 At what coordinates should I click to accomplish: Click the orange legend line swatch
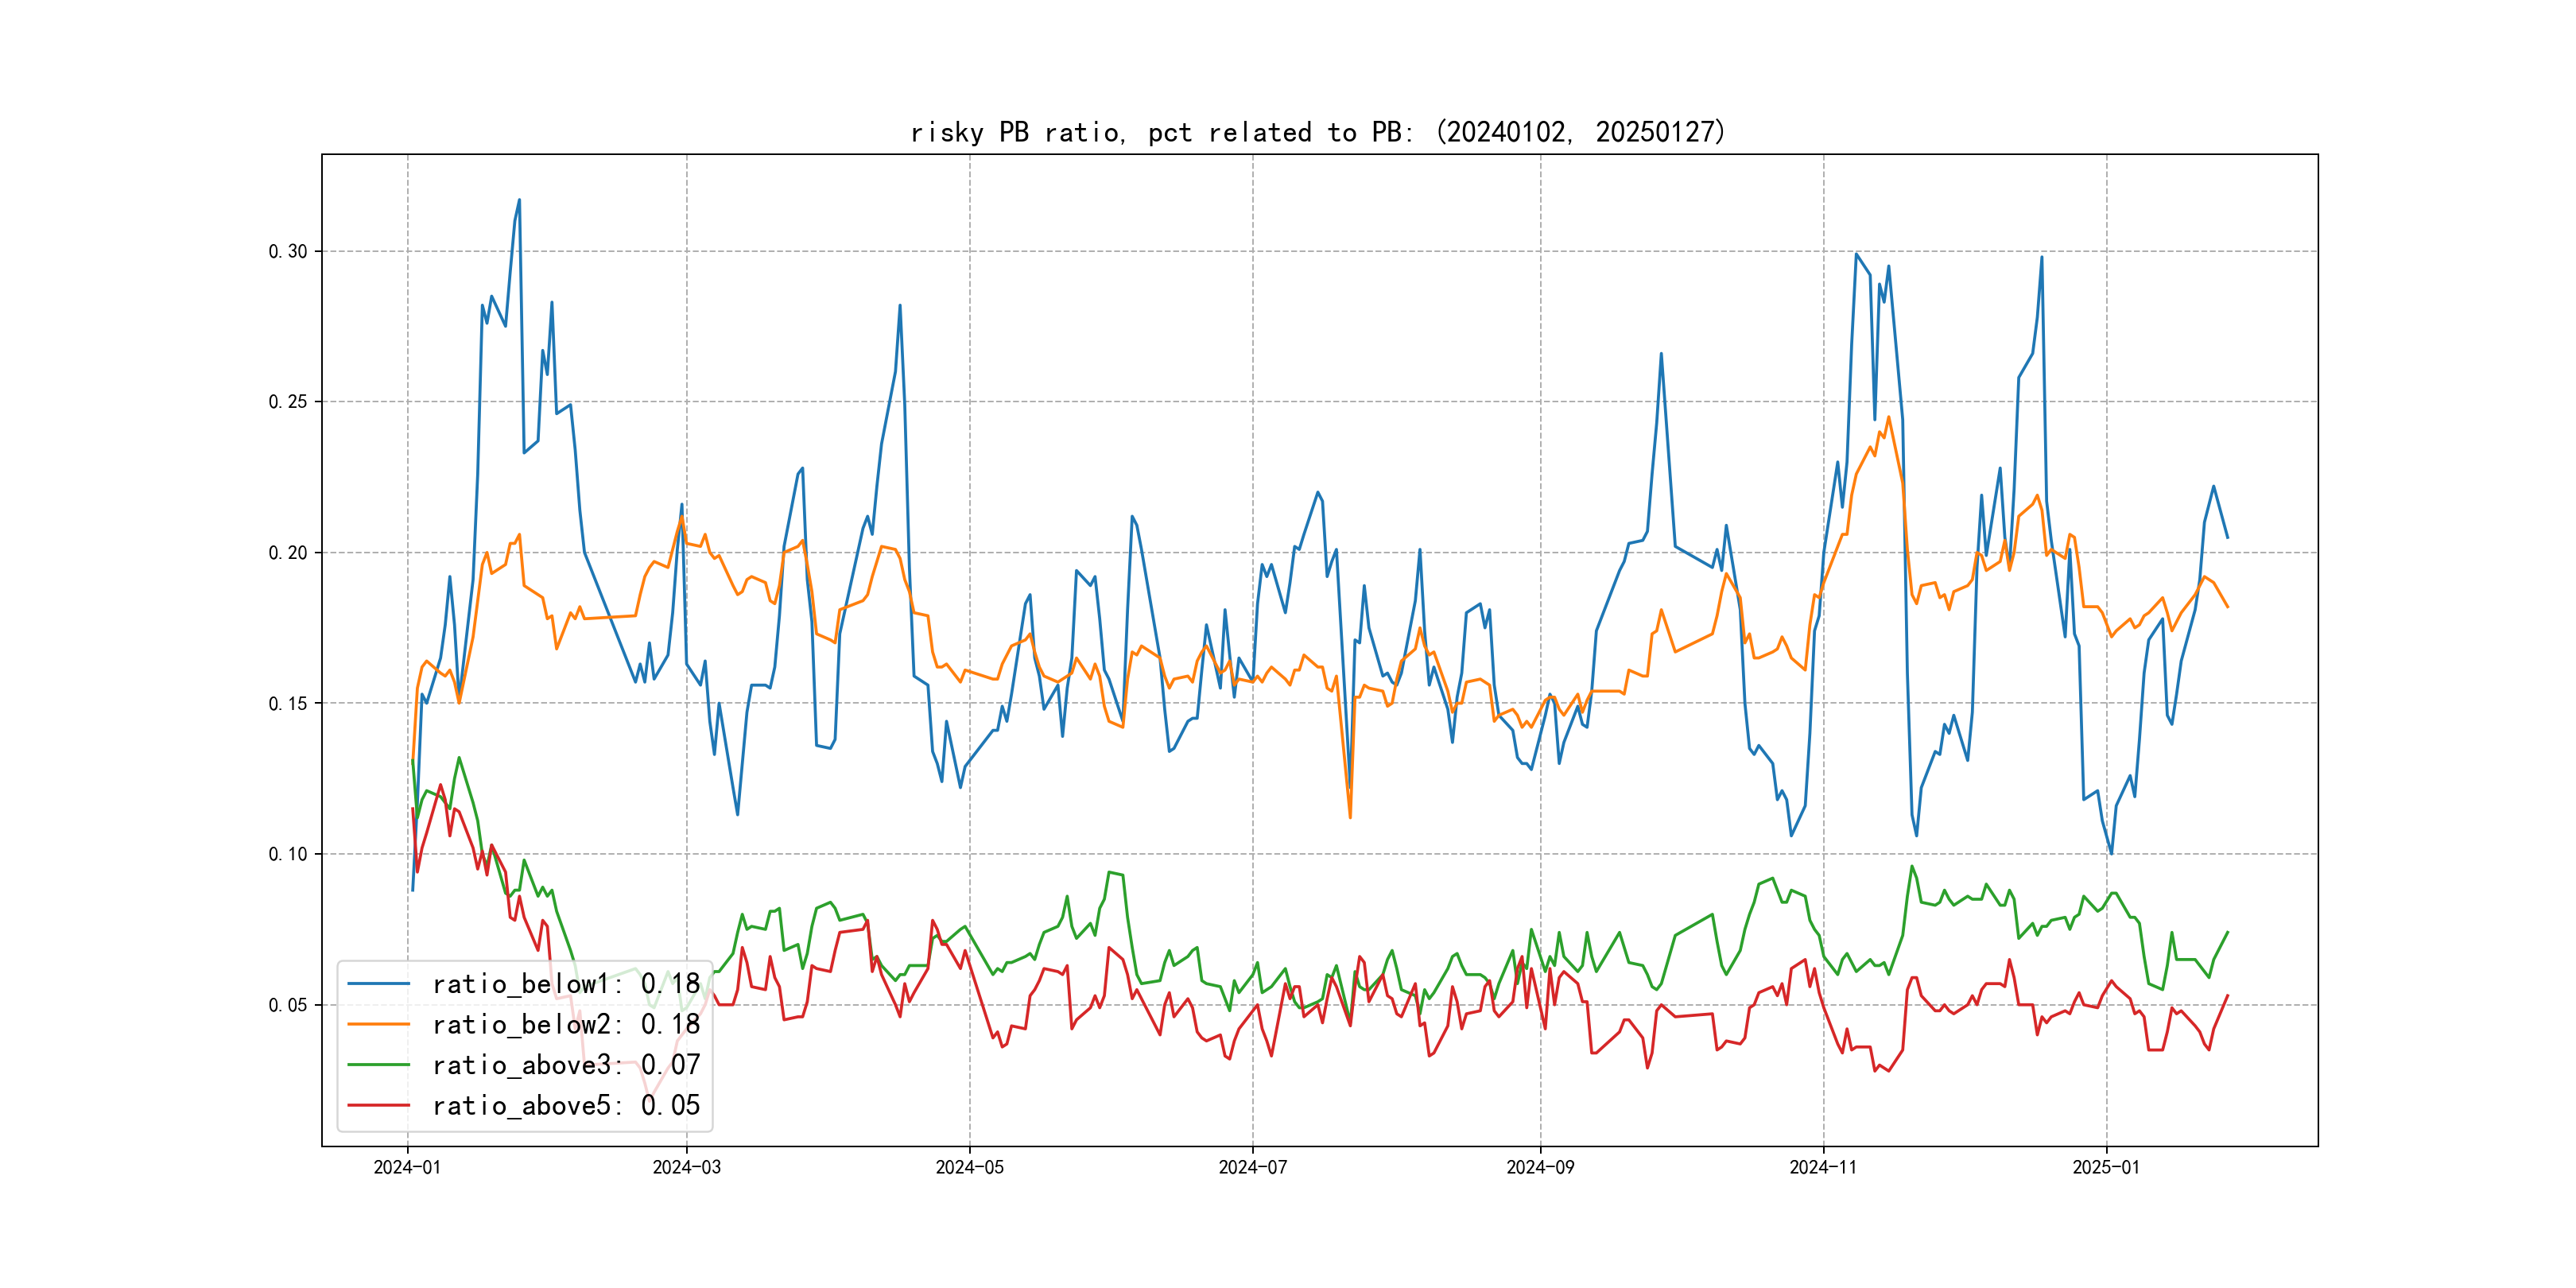click(378, 1025)
